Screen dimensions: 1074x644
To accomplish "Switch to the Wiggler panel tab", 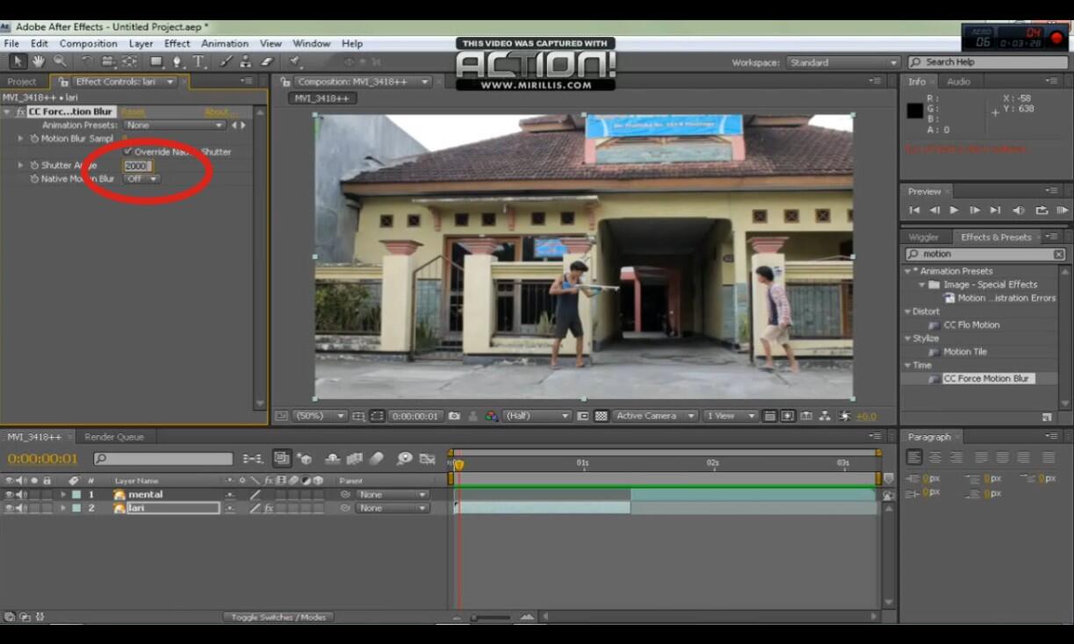I will click(923, 237).
